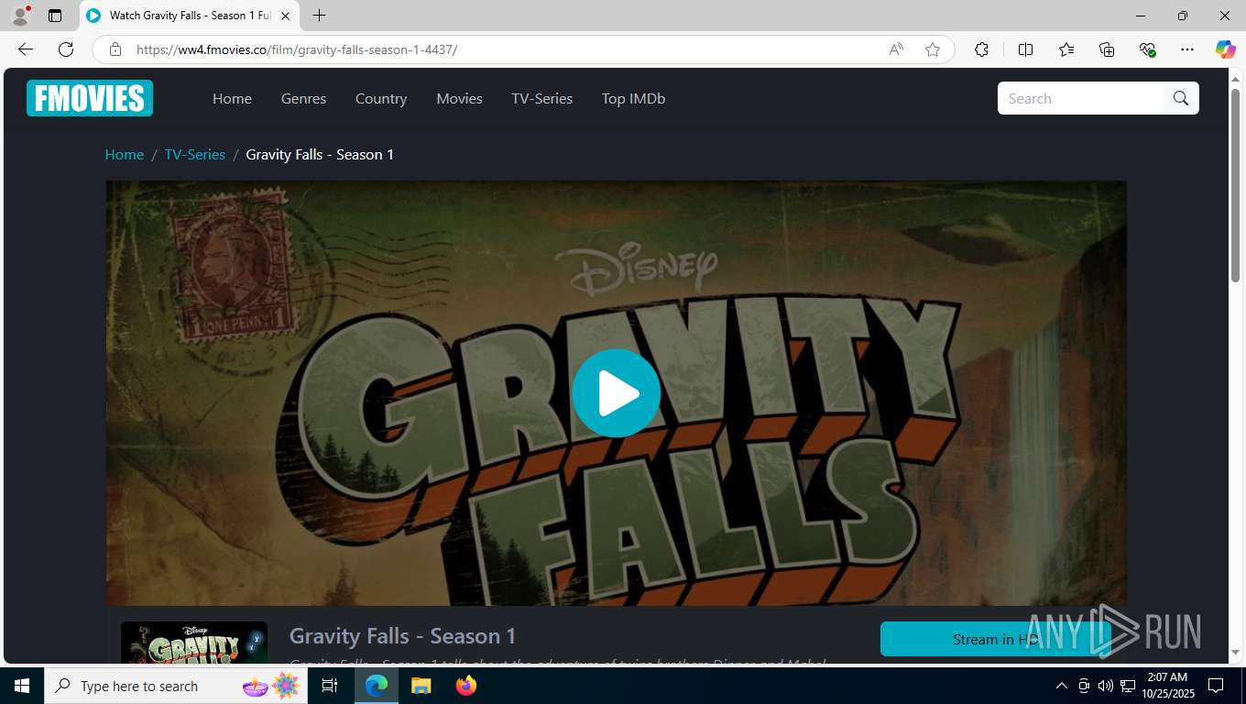1246x704 pixels.
Task: Open browser Extensions menu
Action: point(981,49)
